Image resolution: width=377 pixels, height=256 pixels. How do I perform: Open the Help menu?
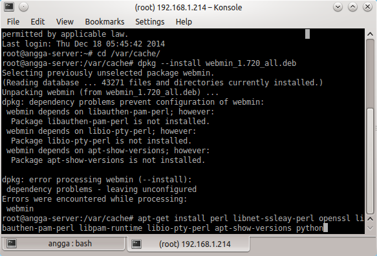pyautogui.click(x=184, y=22)
